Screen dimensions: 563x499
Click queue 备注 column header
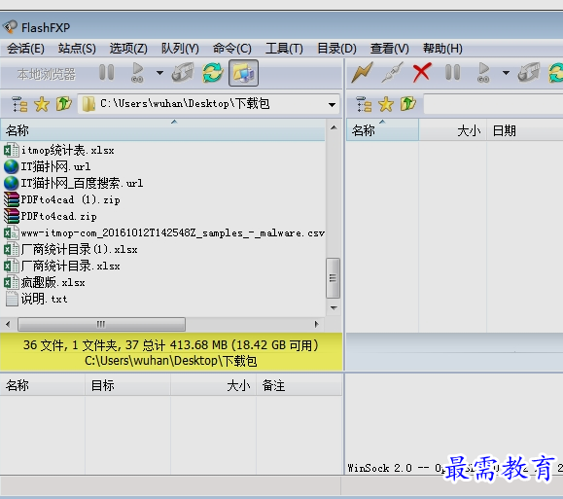click(299, 385)
